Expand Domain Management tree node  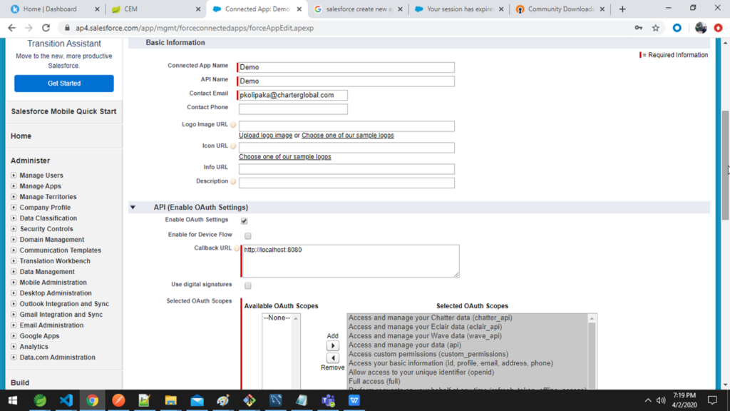coord(14,240)
